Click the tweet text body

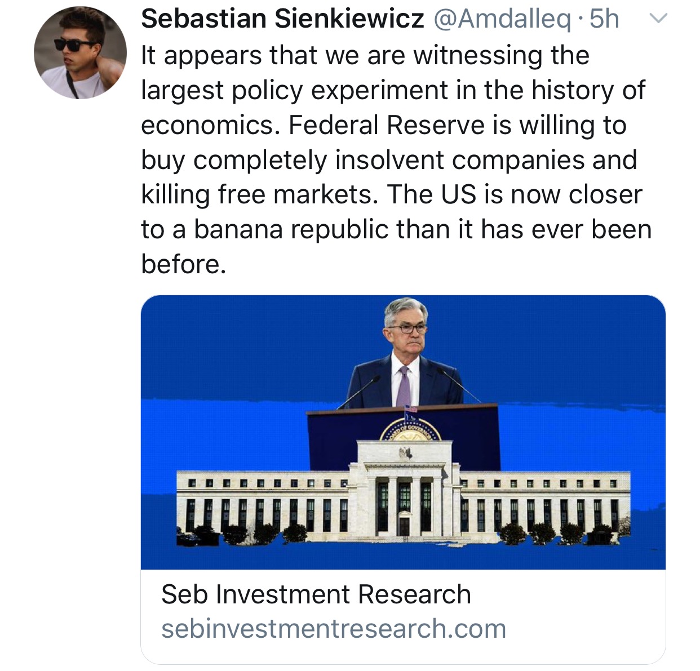pos(395,159)
